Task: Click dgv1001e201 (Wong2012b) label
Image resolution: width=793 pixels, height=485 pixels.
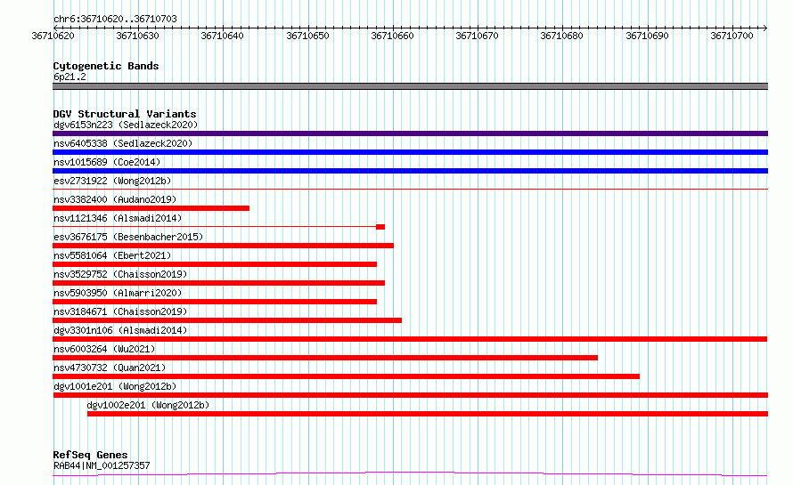Action: pyautogui.click(x=115, y=386)
